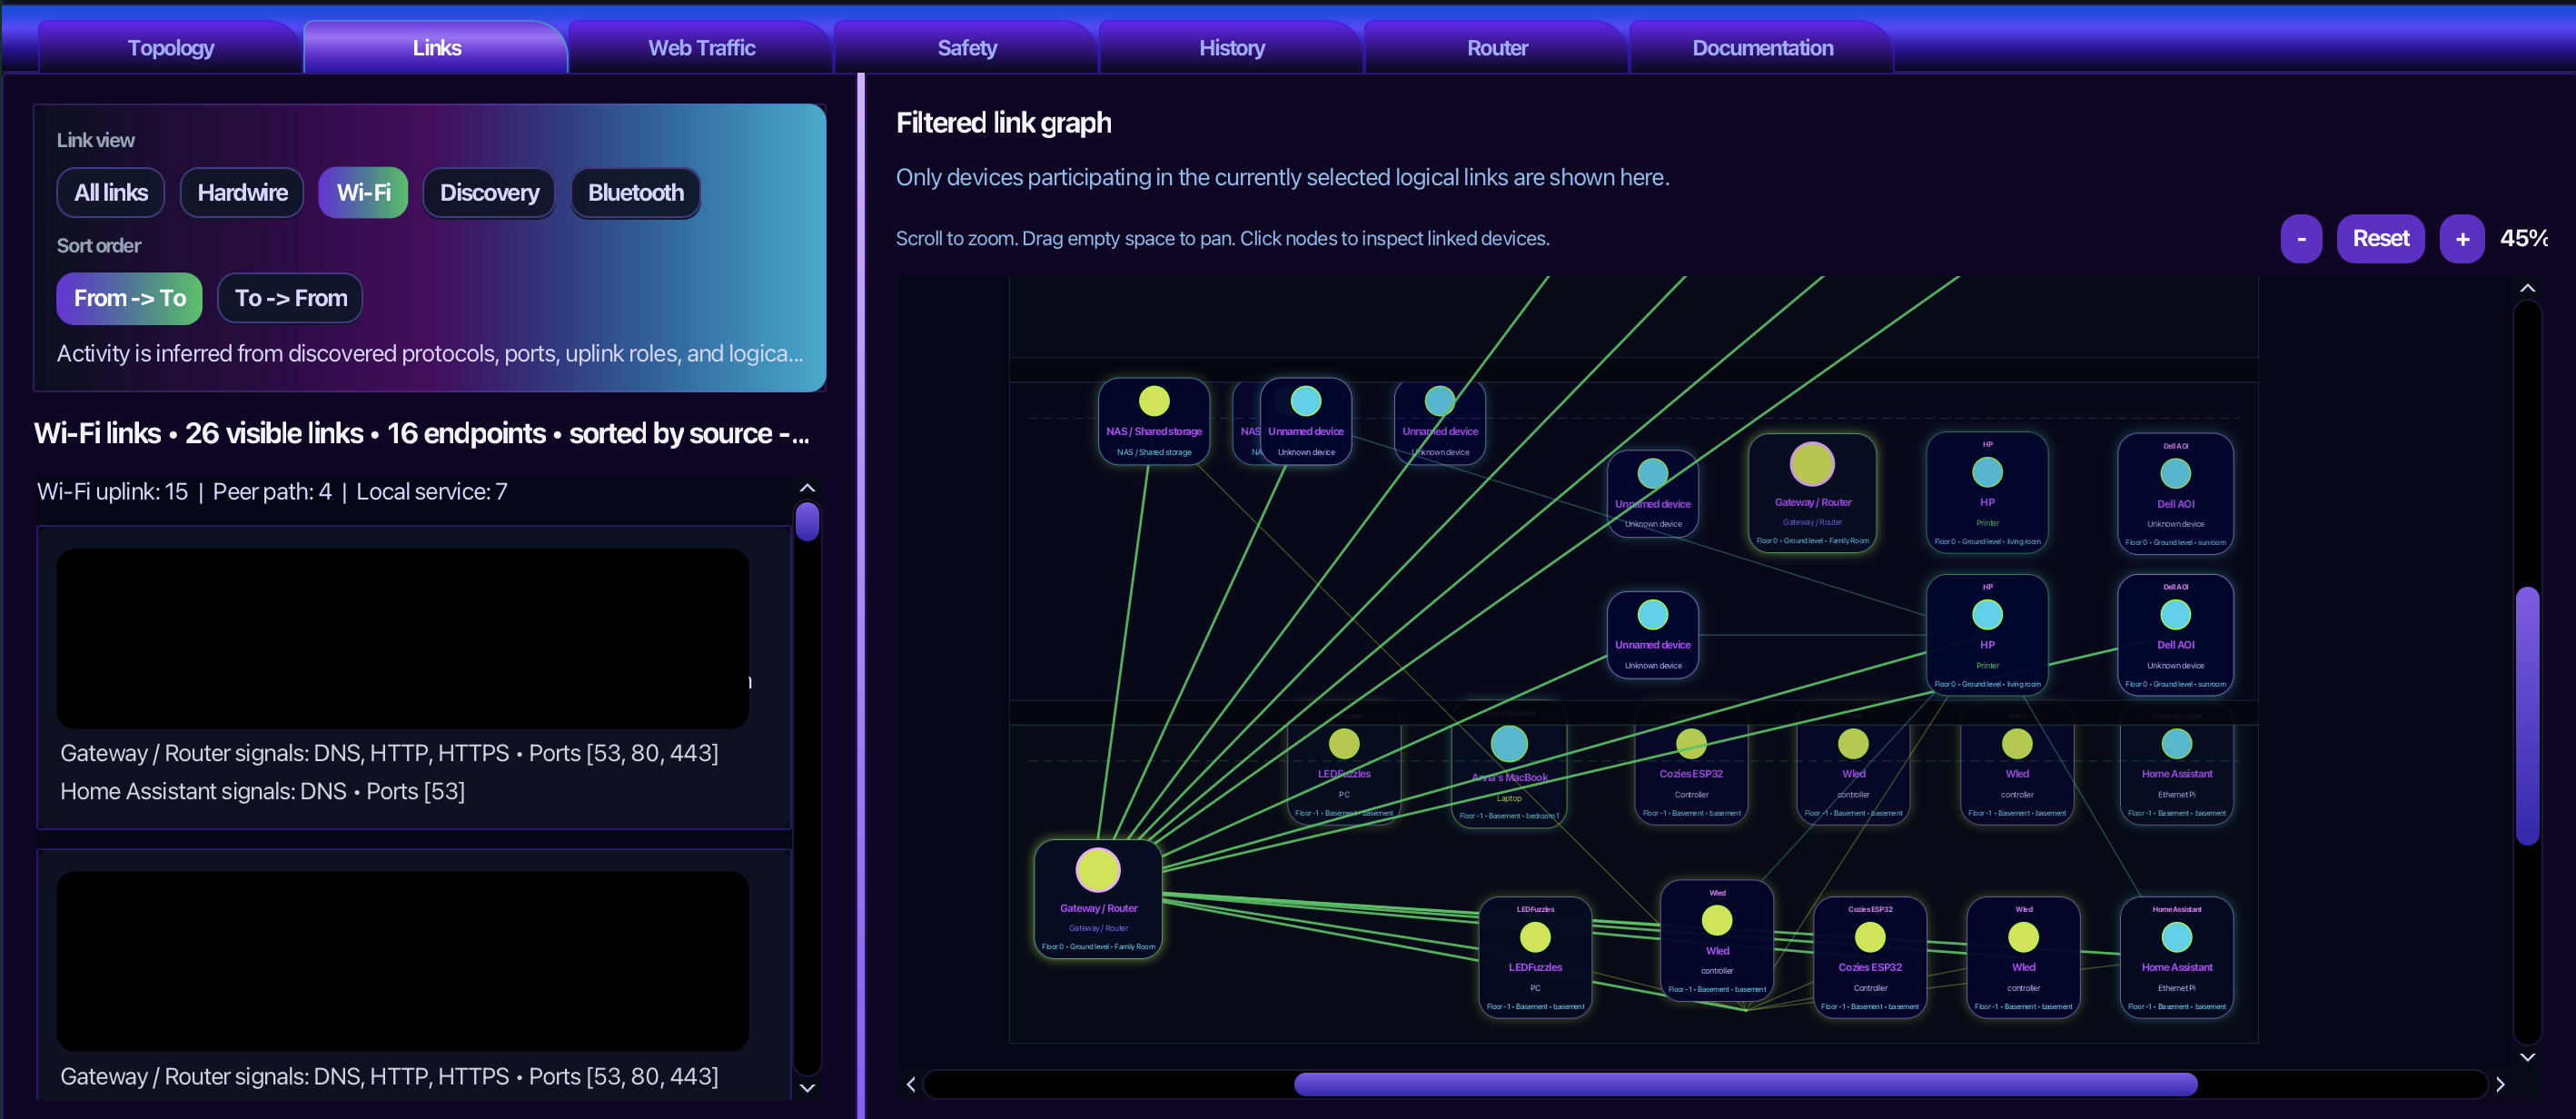Select the Unnamed device node overlapping the NAS node
Image resolution: width=2576 pixels, height=1119 pixels.
coord(1306,421)
